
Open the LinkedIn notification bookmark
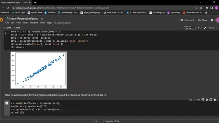[137, 13]
